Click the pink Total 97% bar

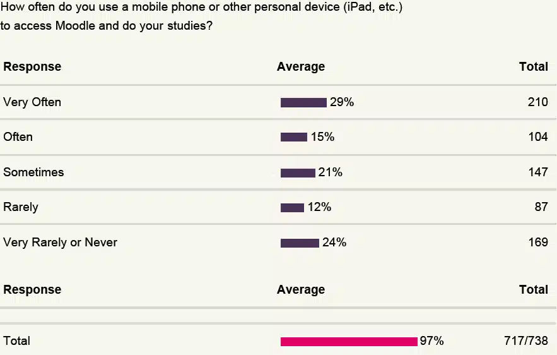[349, 342]
